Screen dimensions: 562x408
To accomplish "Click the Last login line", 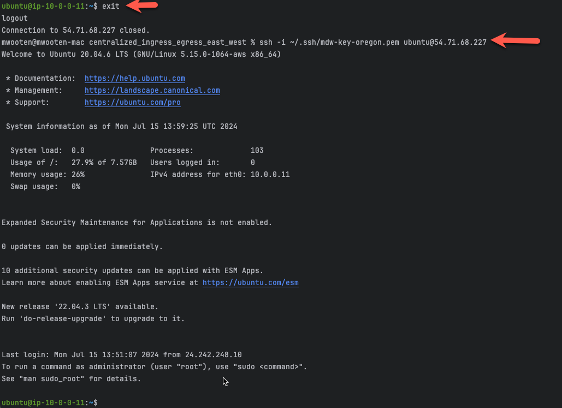I will (x=121, y=355).
